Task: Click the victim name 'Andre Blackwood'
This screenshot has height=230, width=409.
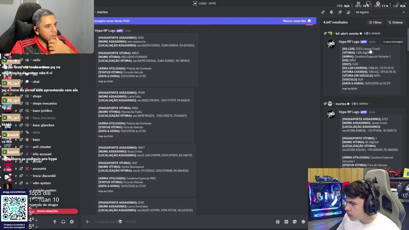Action: [132, 167]
